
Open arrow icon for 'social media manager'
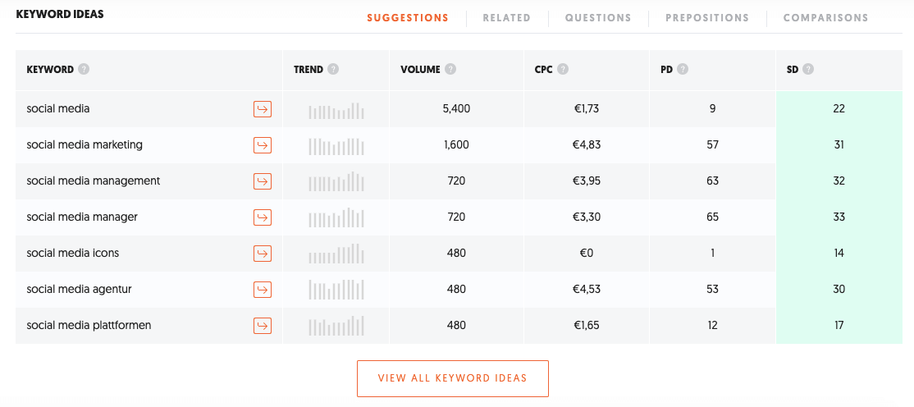pos(263,217)
